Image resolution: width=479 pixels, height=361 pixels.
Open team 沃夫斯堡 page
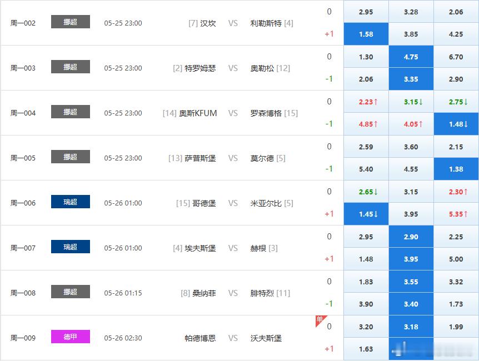coord(266,338)
